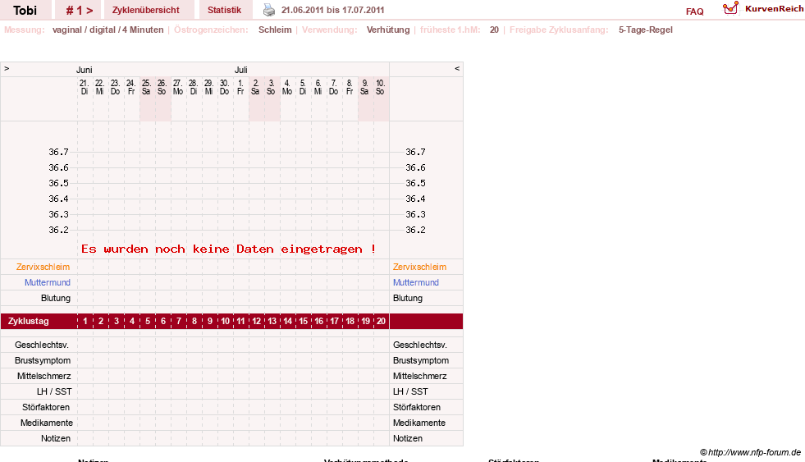Select the right Zervixschleim row label

click(x=419, y=267)
